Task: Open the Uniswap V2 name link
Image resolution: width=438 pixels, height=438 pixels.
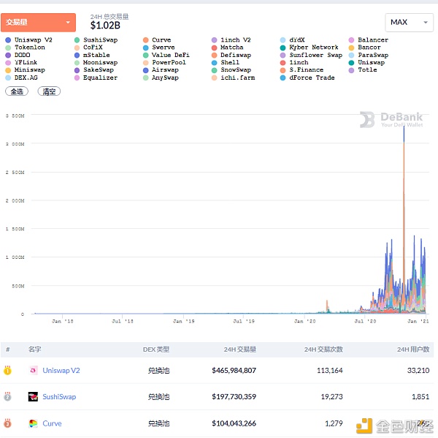Action: (61, 371)
